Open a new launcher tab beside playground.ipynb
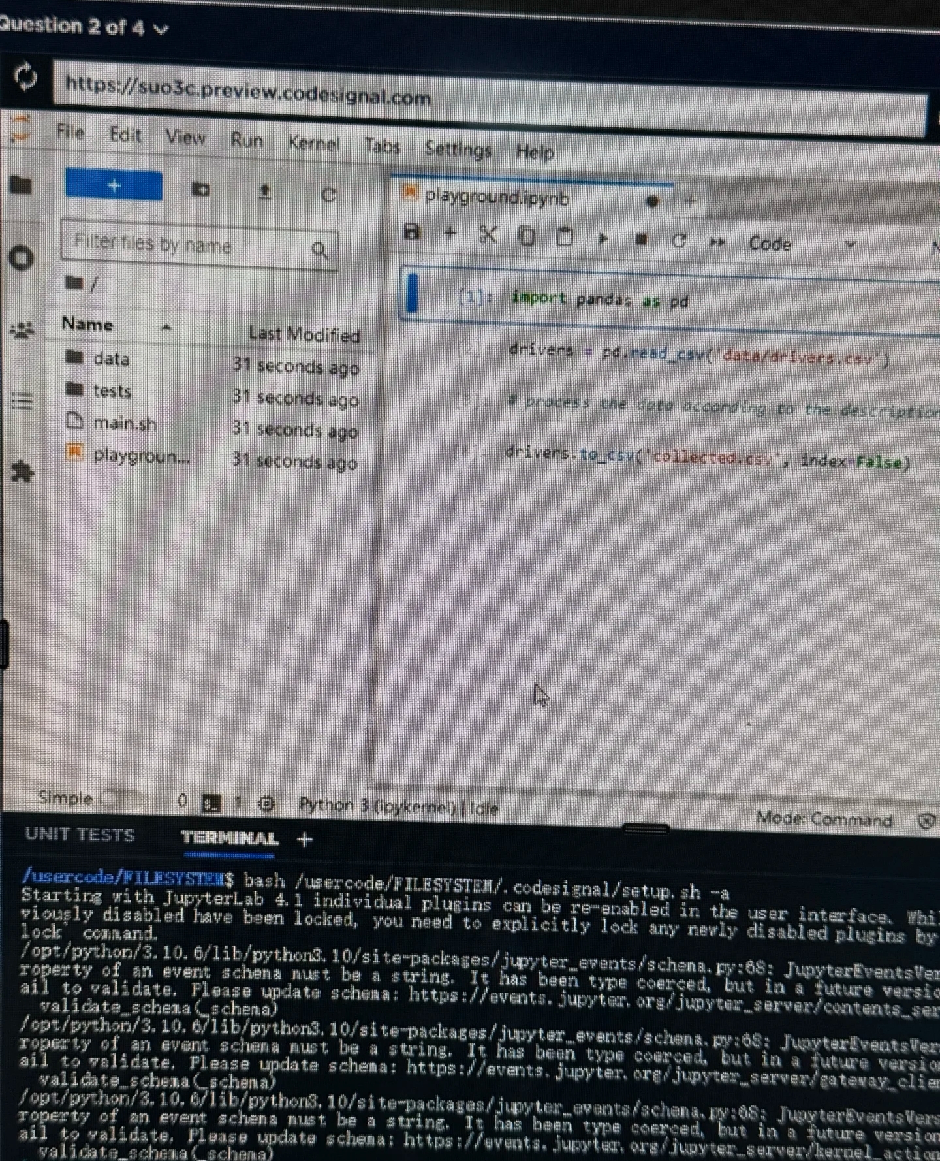This screenshot has width=940, height=1161. [691, 202]
